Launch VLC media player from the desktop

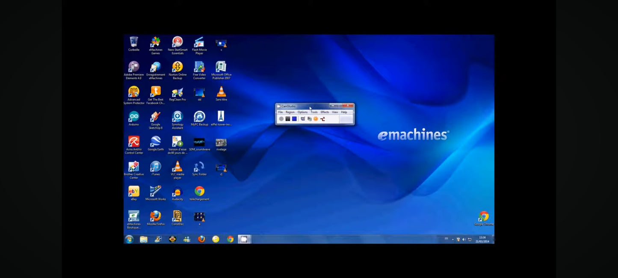[177, 166]
